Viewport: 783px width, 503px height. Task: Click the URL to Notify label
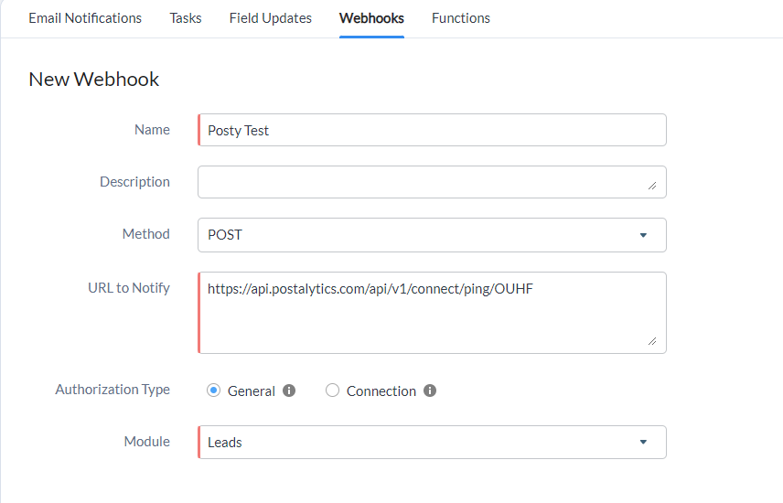[129, 288]
